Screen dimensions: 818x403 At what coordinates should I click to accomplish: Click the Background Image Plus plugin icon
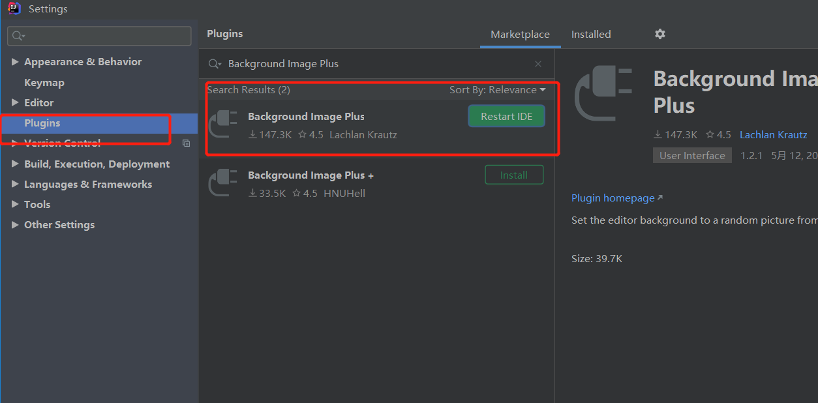222,124
